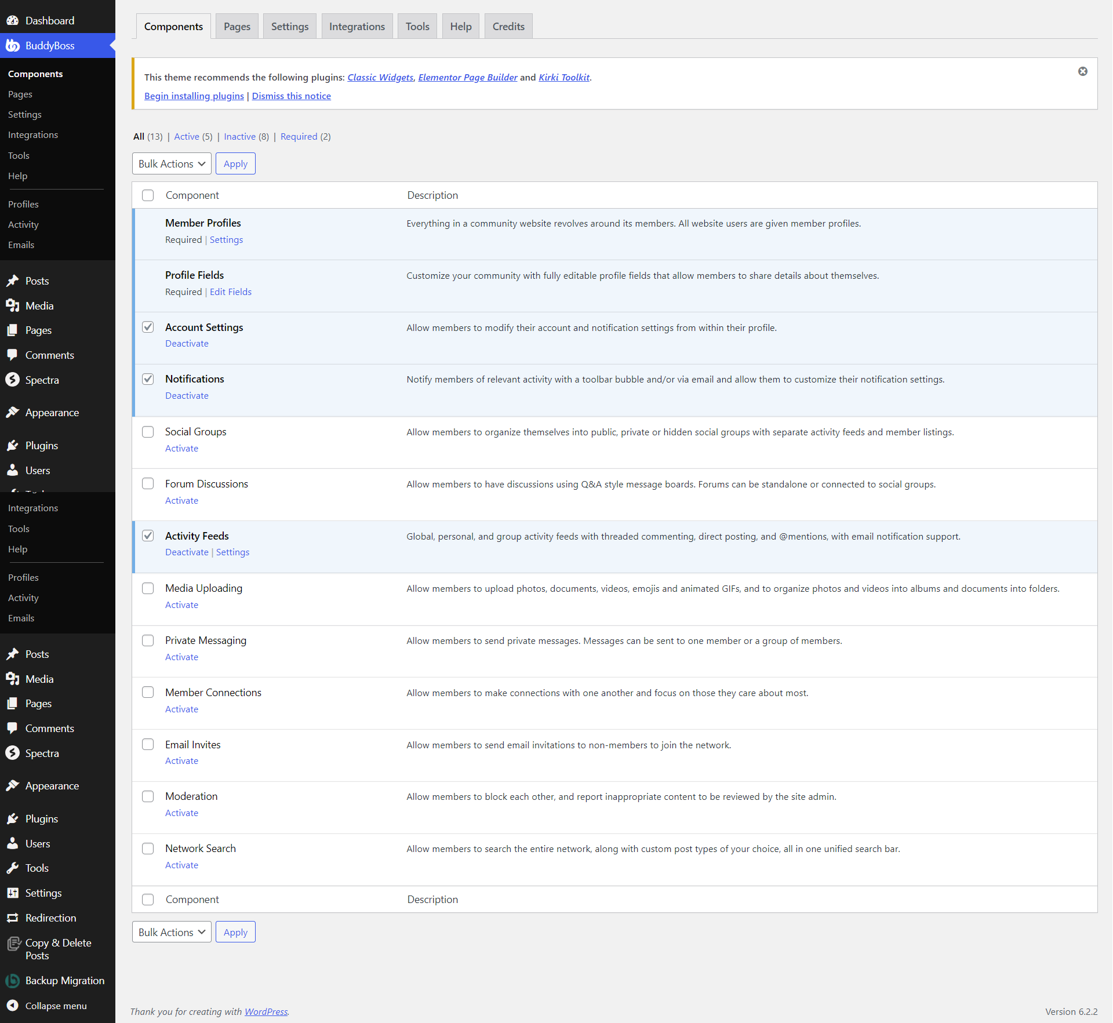Click the Collapse menu arrow icon
Viewport: 1113px width, 1023px height.
coord(13,1006)
